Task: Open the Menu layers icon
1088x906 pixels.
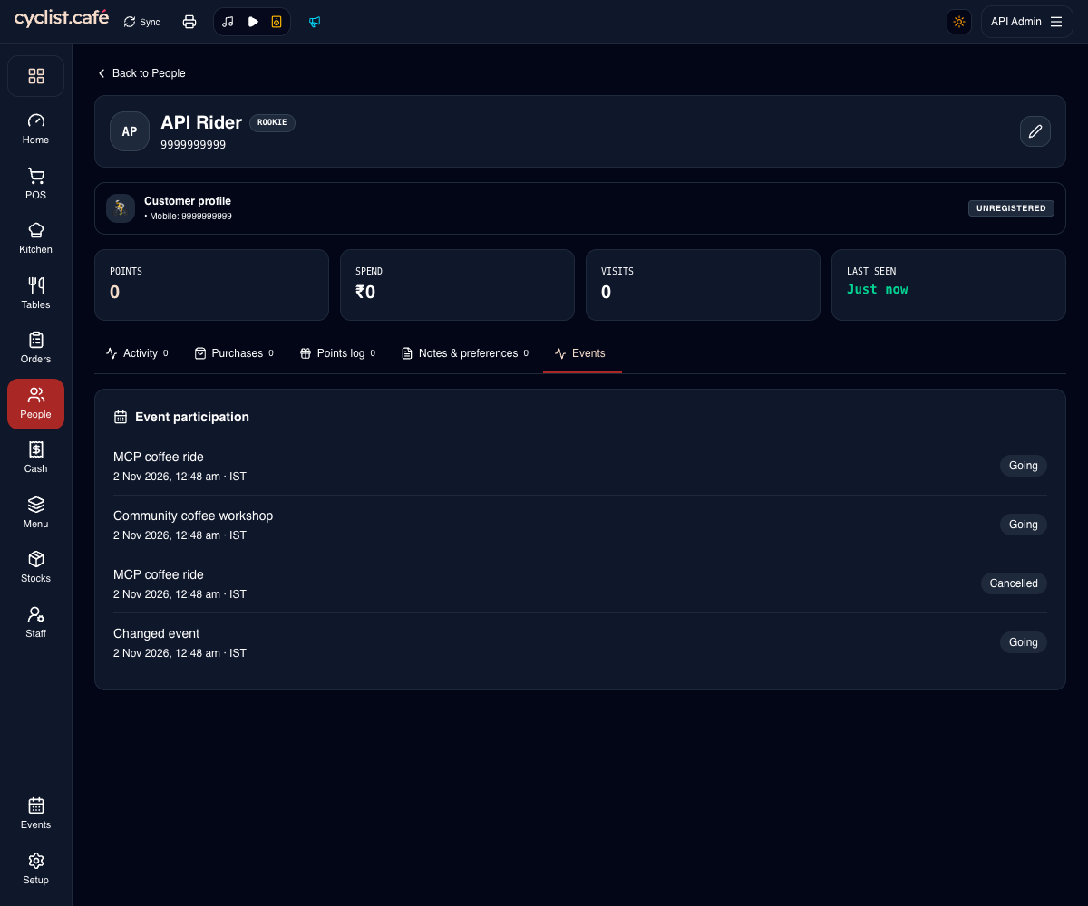Action: click(x=35, y=513)
